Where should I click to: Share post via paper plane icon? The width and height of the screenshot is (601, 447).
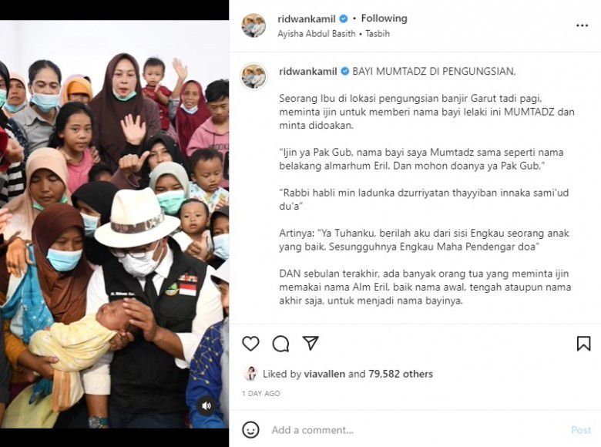click(x=311, y=343)
